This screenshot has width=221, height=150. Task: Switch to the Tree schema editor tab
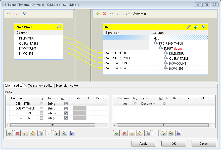coord(40,86)
